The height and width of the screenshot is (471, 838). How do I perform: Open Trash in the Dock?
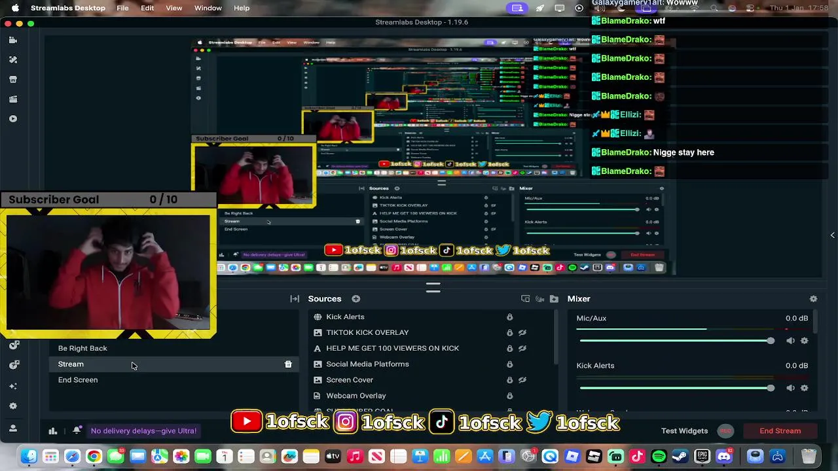pyautogui.click(x=809, y=456)
